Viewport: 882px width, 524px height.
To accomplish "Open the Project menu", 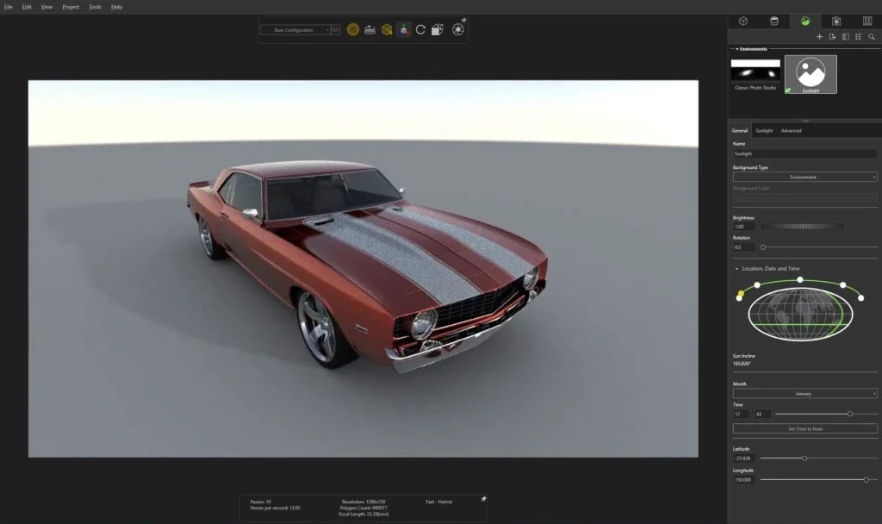I will (x=71, y=7).
